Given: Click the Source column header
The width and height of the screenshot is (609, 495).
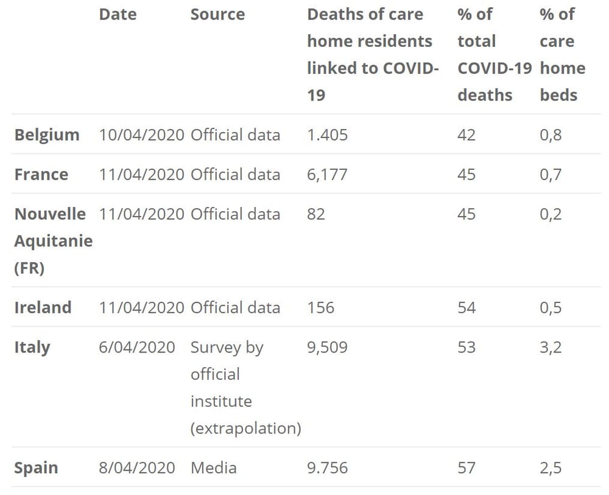Looking at the screenshot, I should pos(217,15).
